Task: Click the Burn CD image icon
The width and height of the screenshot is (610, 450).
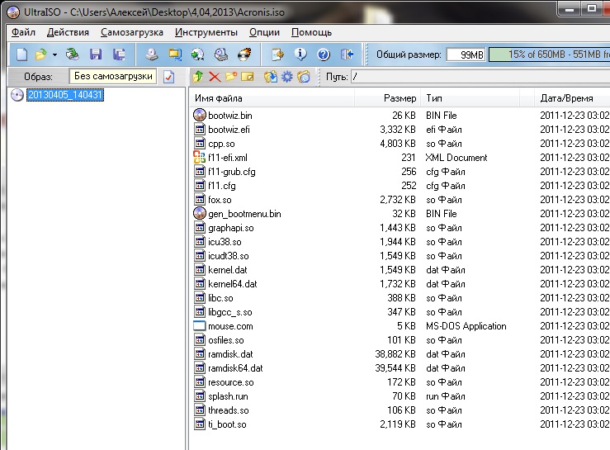Action: pyautogui.click(x=244, y=54)
